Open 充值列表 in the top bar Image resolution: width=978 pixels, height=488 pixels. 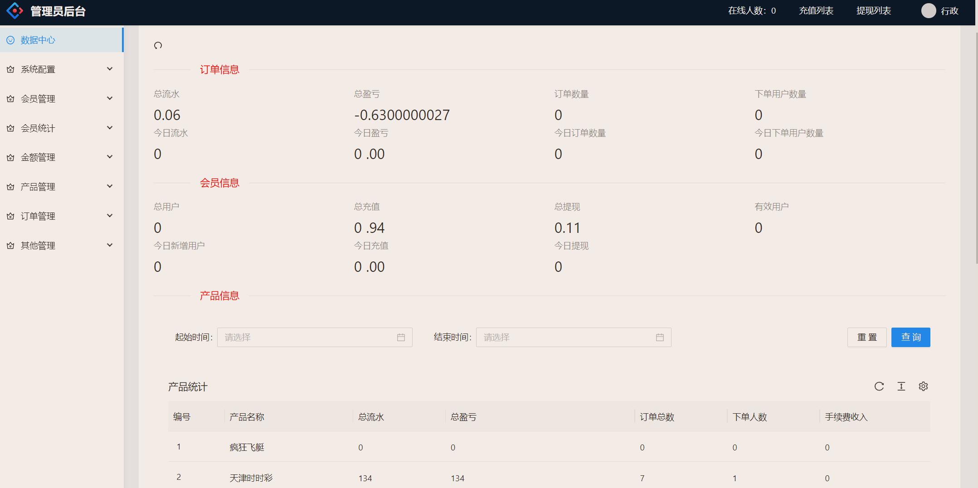[816, 11]
